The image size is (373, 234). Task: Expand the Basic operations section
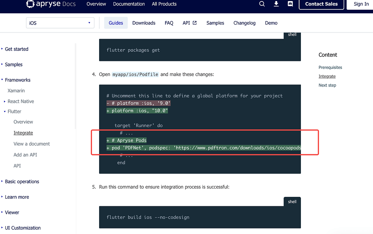[x=2, y=181]
